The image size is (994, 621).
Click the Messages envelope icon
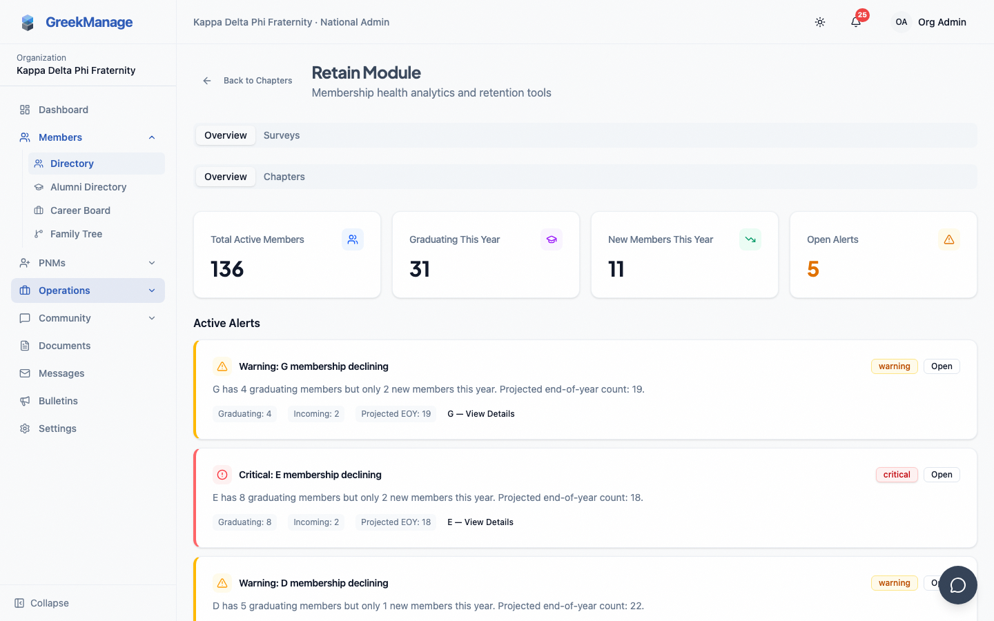(x=25, y=373)
